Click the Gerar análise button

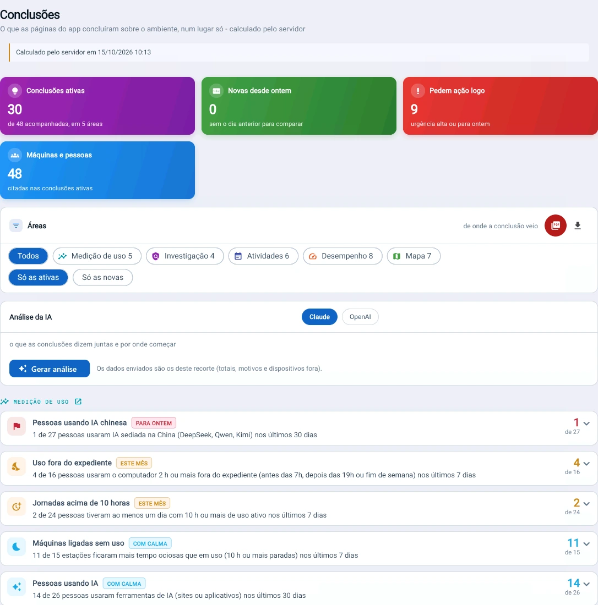50,369
